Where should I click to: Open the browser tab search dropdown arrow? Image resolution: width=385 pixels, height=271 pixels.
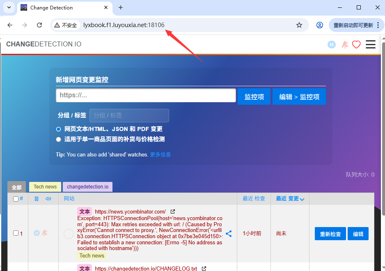point(9,7)
